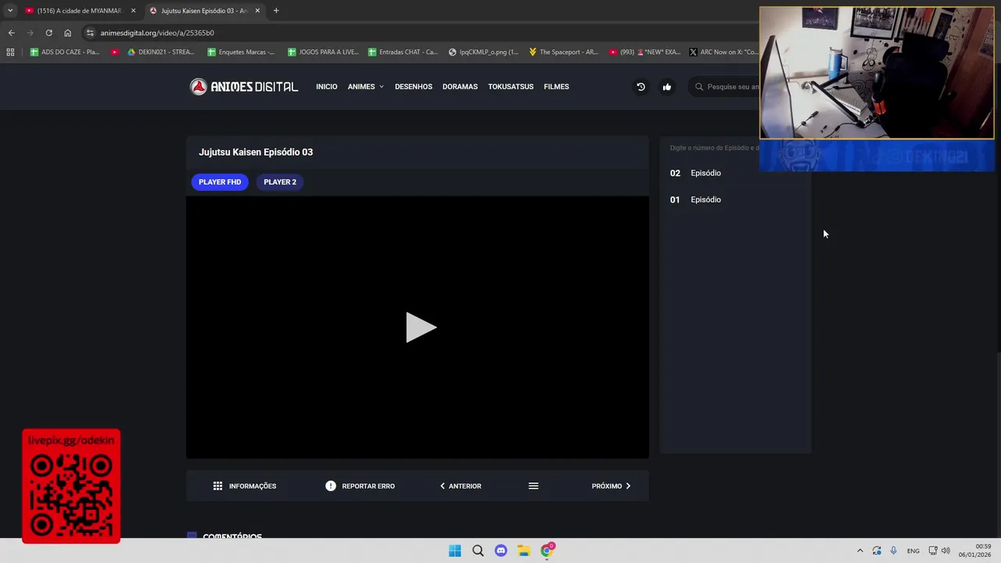1001x563 pixels.
Task: Click the grid icon beside Informações
Action: (x=217, y=486)
